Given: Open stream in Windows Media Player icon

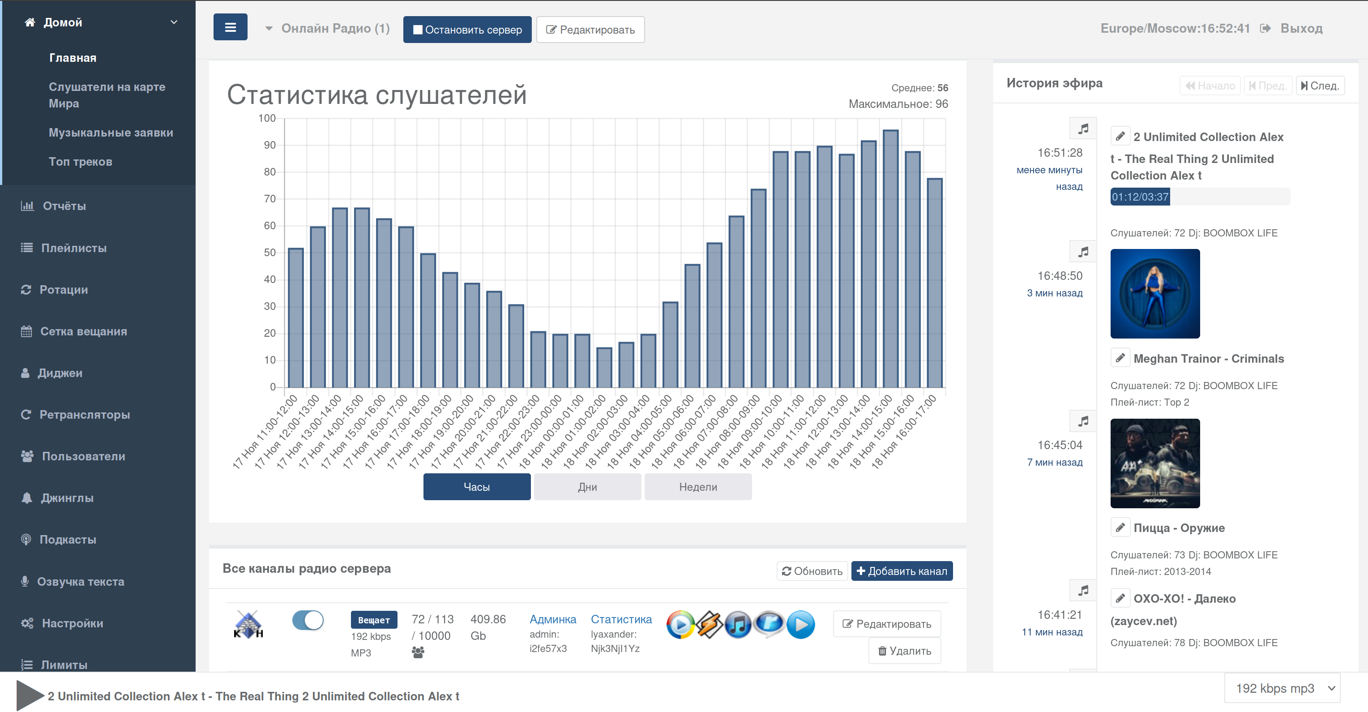Looking at the screenshot, I should pos(680,624).
